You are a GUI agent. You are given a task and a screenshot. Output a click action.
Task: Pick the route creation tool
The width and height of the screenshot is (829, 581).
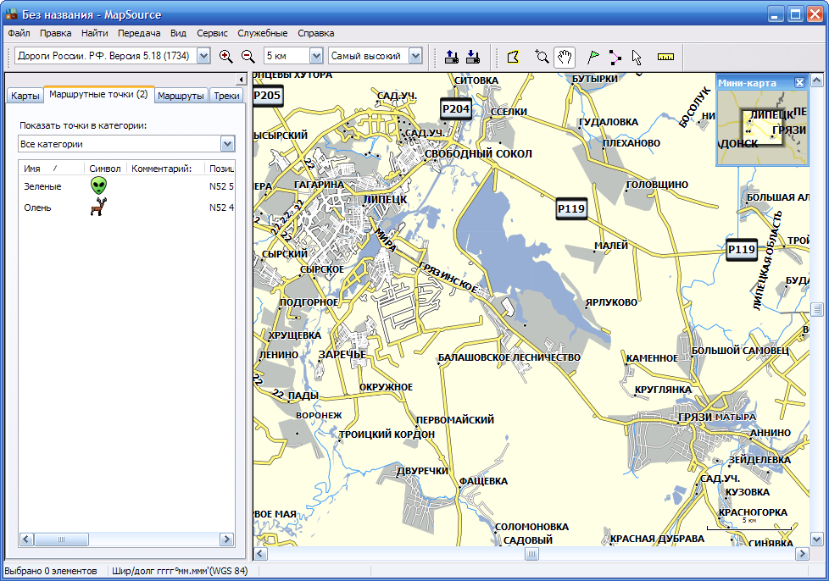point(615,57)
